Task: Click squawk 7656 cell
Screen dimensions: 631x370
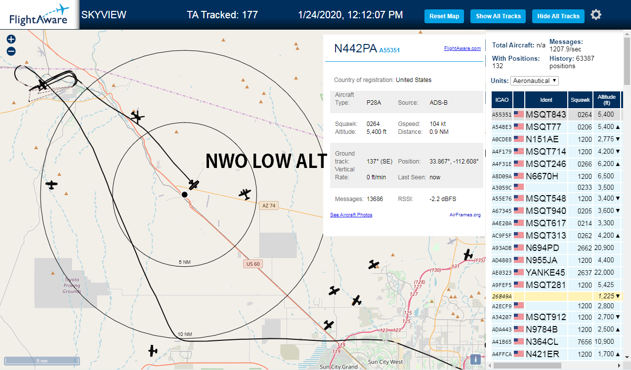Action: point(580,342)
